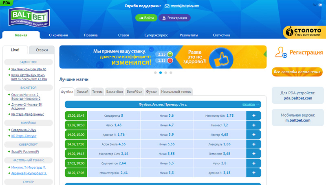Switch language to RU

click(x=314, y=5)
